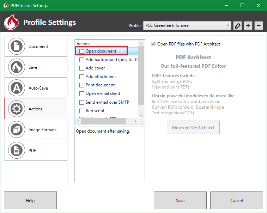Screen dimensions: 267x213
Task: Uncheck Open PDF files with PDF Architect
Action: click(x=153, y=44)
